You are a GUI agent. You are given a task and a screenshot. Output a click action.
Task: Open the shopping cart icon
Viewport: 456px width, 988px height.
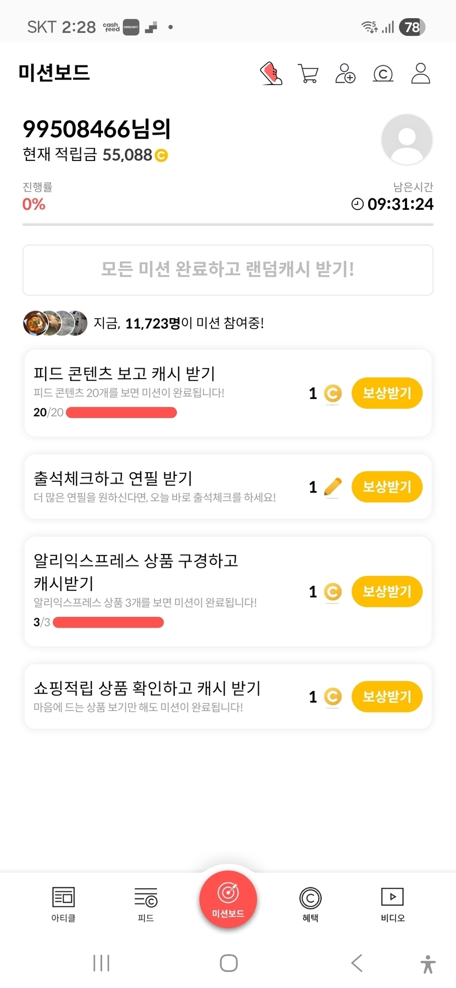(308, 73)
